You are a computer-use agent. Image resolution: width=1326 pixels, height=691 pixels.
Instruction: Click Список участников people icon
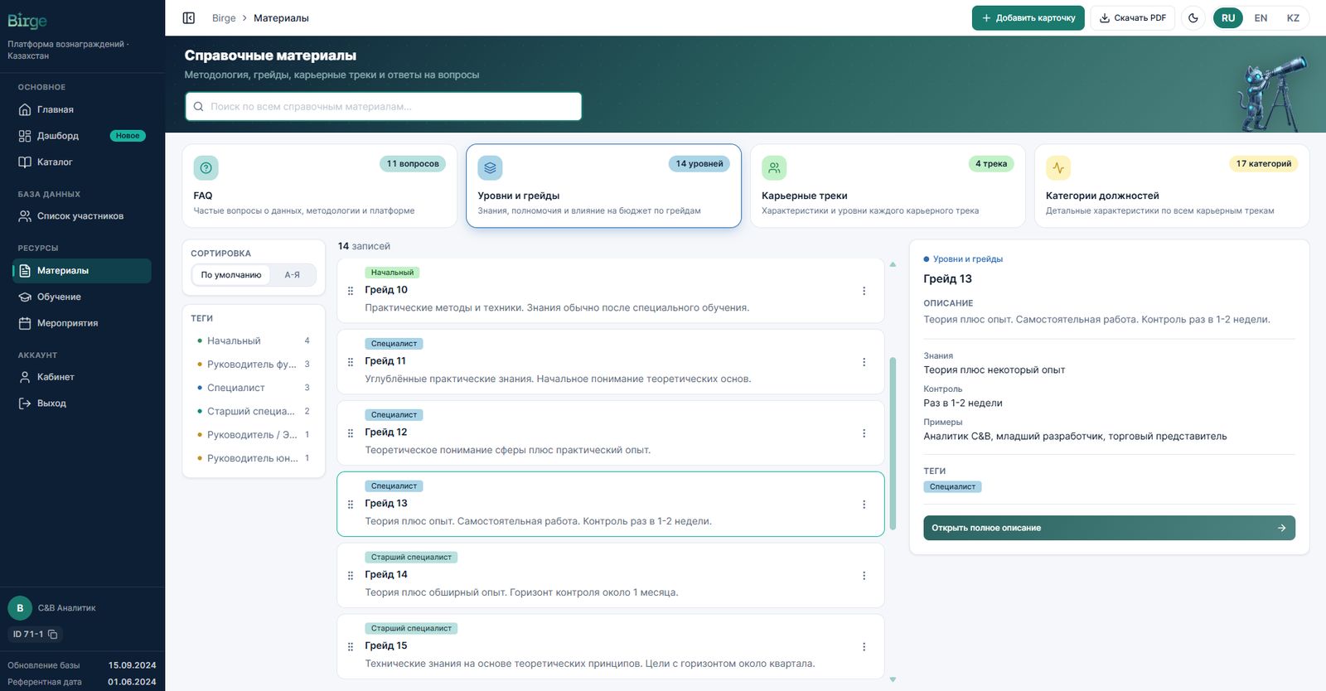pyautogui.click(x=25, y=216)
